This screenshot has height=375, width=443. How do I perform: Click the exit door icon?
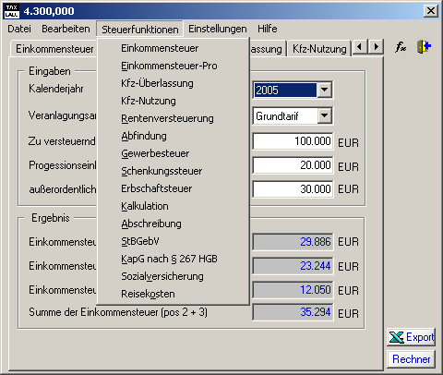pyautogui.click(x=425, y=47)
